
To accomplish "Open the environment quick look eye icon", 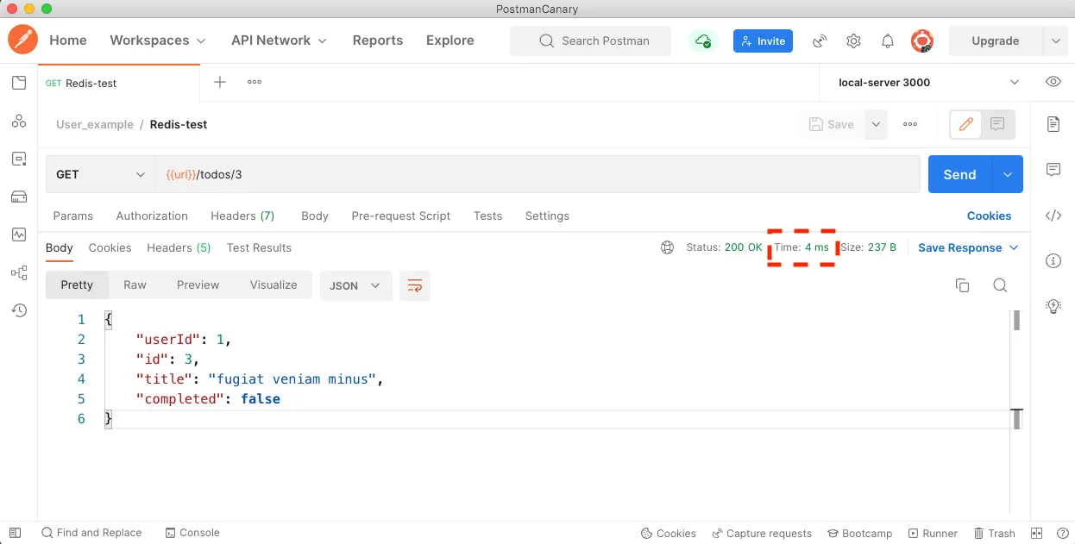I will click(x=1053, y=82).
